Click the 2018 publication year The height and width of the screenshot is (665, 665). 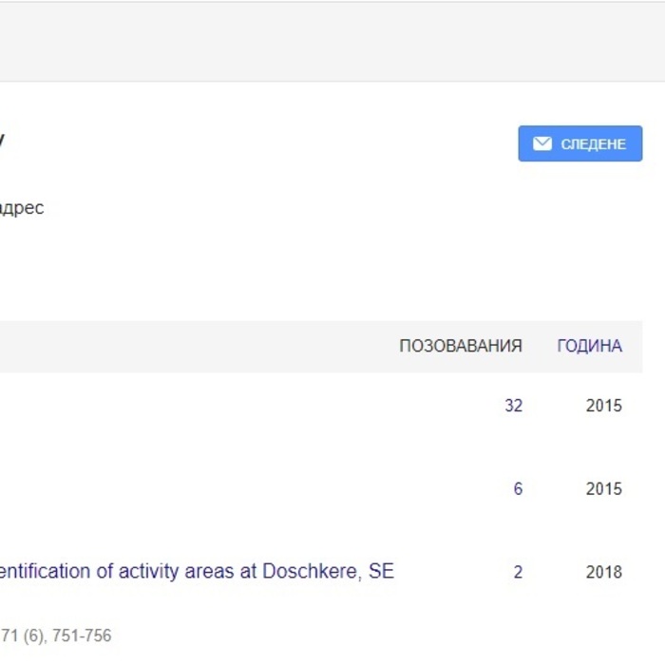tap(603, 572)
